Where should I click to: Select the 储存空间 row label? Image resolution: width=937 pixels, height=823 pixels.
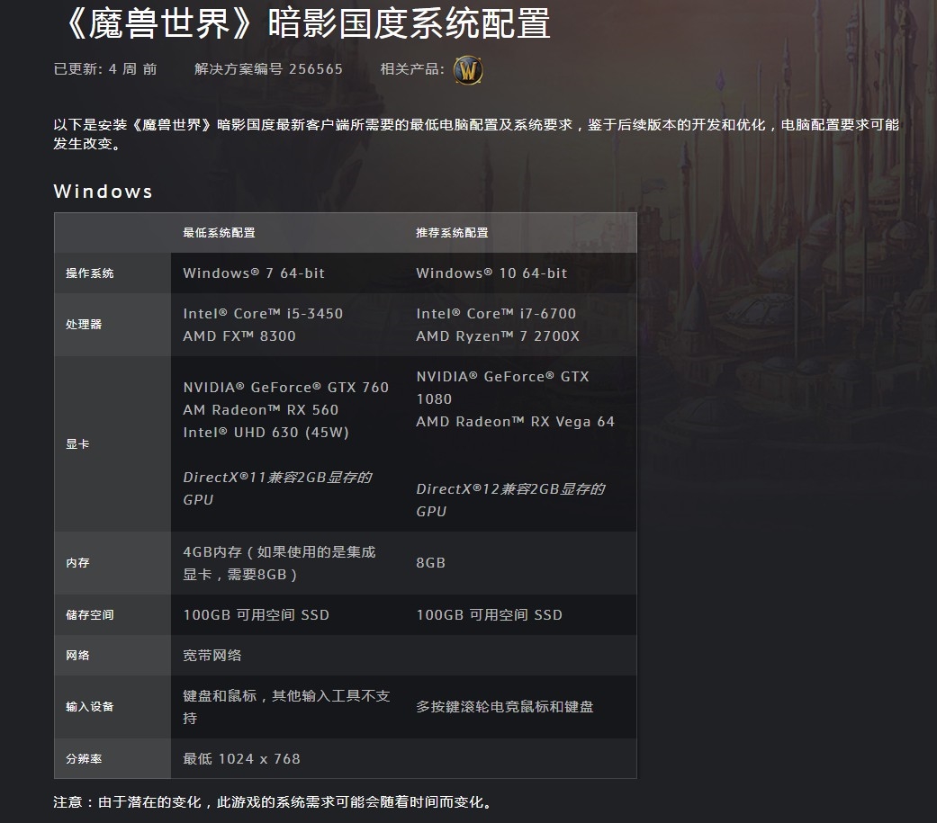click(x=90, y=615)
